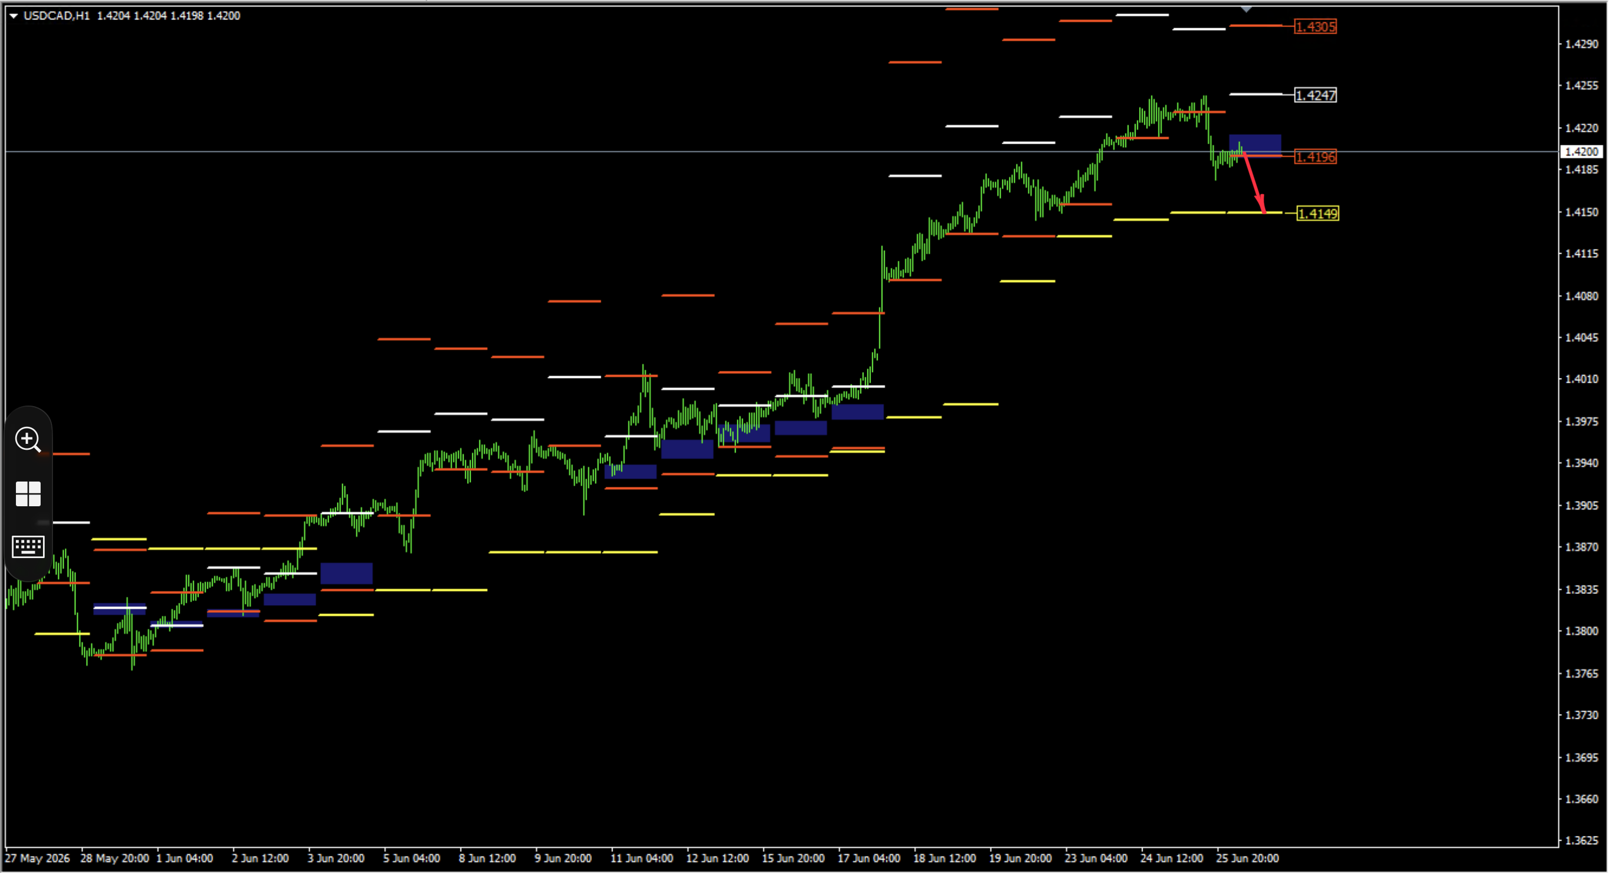The width and height of the screenshot is (1609, 873).
Task: Show the on-screen keyboard icon
Action: click(28, 547)
